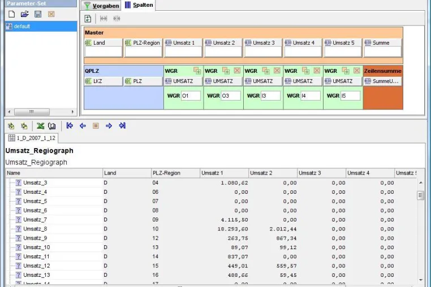Screen dimensions: 431x287
Task: Click the book icon beside Excel
Action: tap(51, 126)
